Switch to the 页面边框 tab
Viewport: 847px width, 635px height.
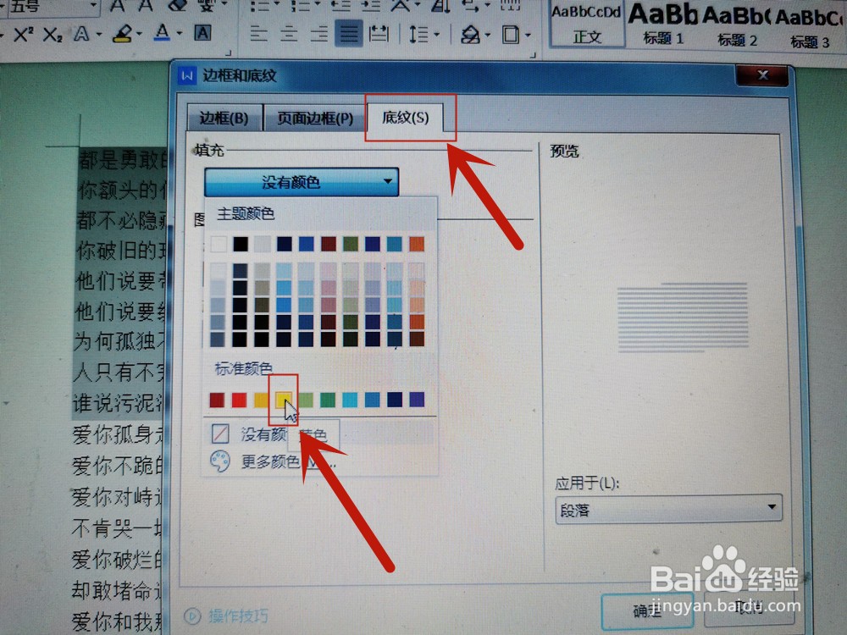point(313,118)
